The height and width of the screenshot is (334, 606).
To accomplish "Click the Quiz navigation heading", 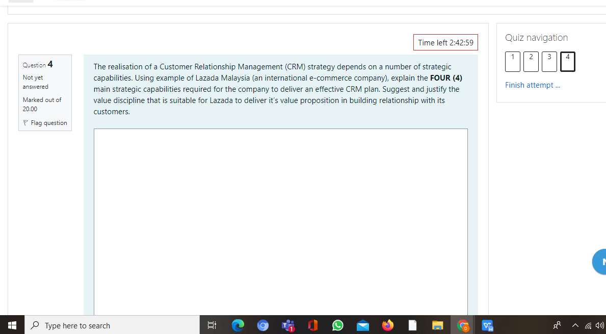I will pos(537,38).
